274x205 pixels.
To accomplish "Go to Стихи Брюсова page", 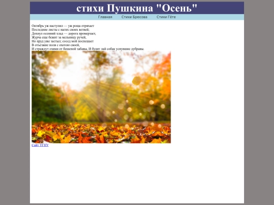I will pos(134,17).
